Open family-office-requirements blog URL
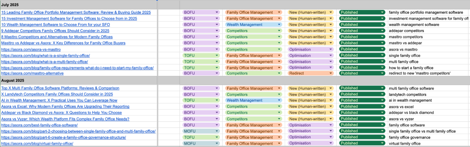470x147 pixels. point(77,68)
